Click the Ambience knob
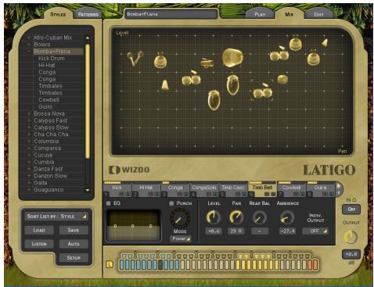The width and height of the screenshot is (374, 287). coord(287,217)
